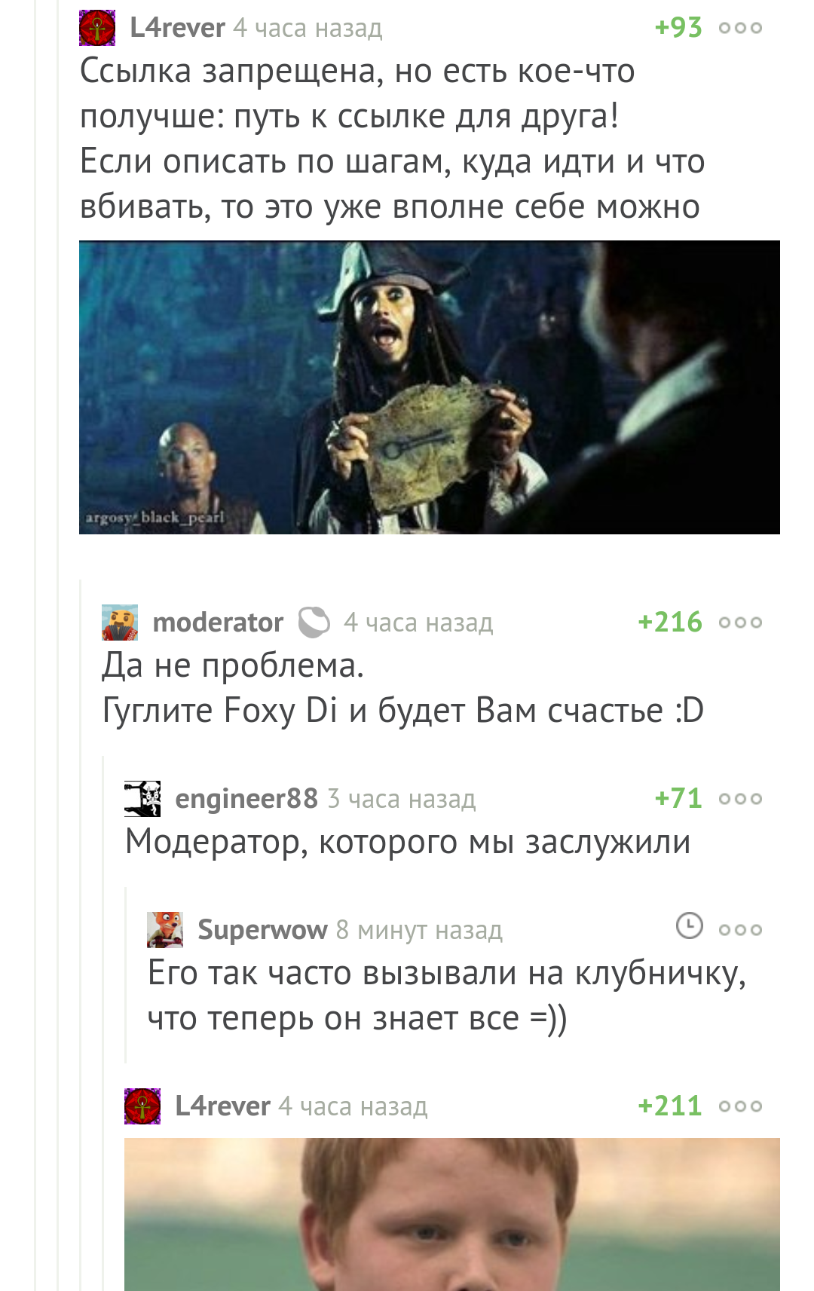Click the +216 rating on the moderator's comment
Viewport: 814px width, 1291px height.
pyautogui.click(x=670, y=623)
